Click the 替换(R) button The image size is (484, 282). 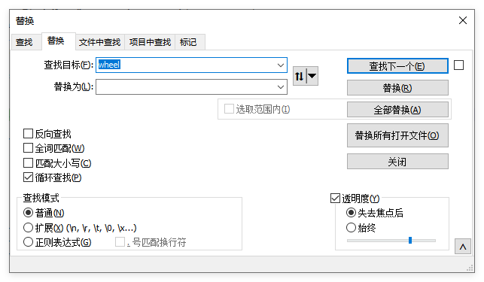coord(397,88)
